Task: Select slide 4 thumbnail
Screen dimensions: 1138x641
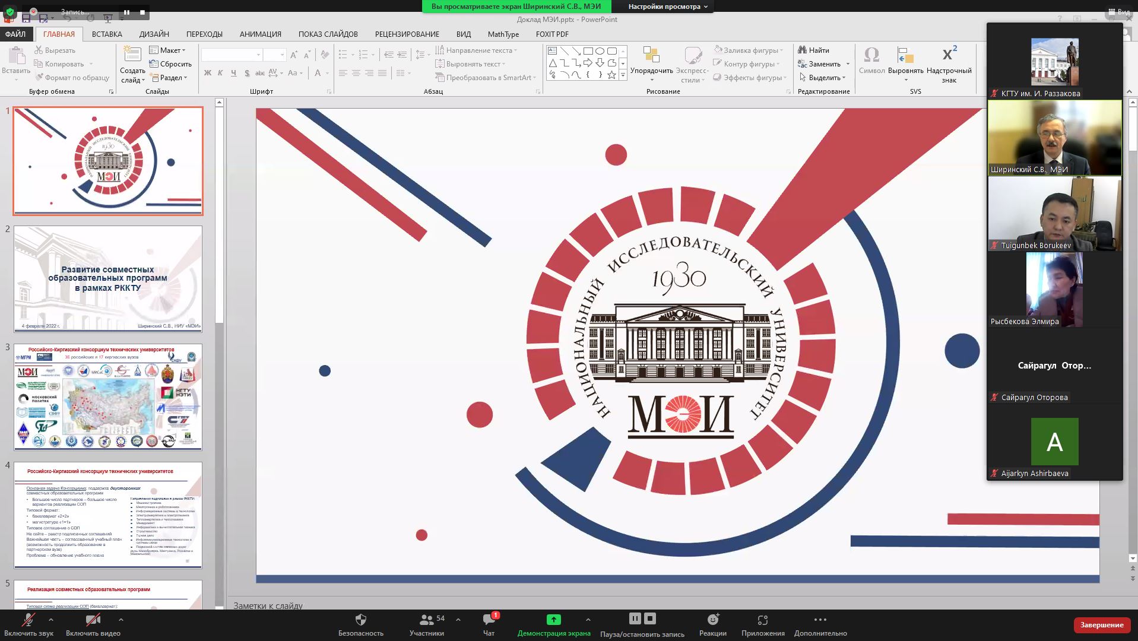Action: coord(108,515)
